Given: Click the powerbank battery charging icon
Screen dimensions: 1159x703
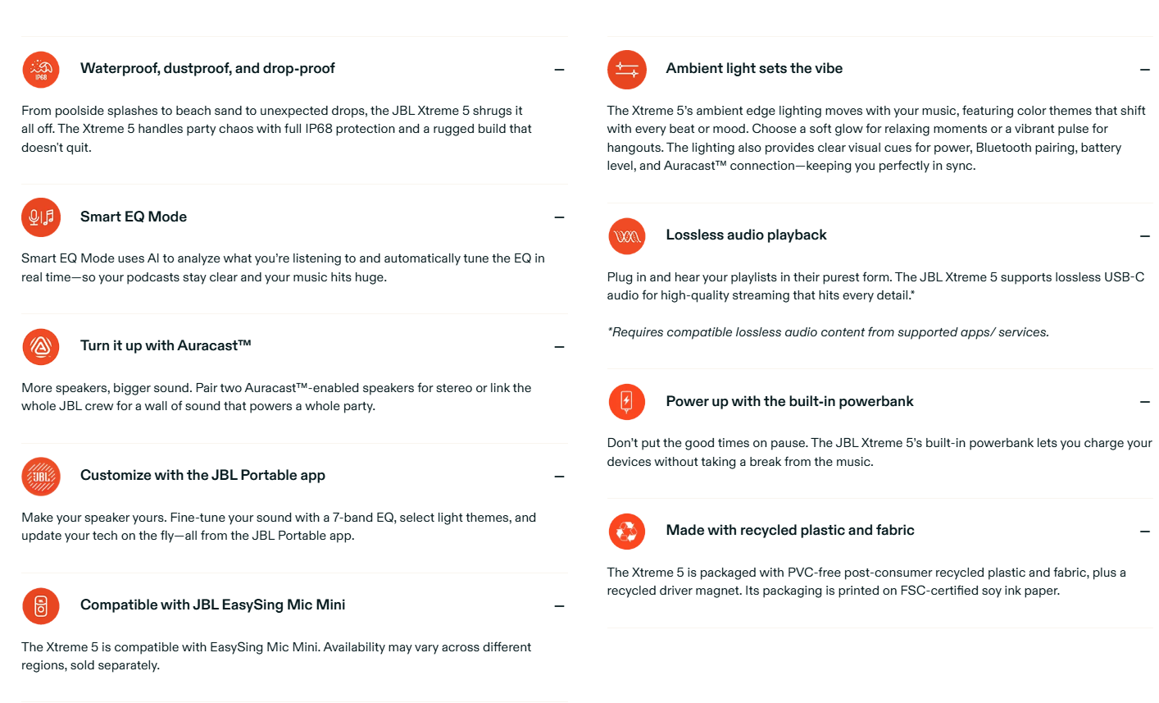Looking at the screenshot, I should 627,402.
